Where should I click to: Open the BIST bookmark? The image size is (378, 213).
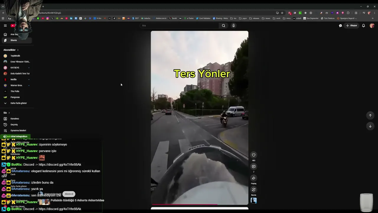point(136,18)
